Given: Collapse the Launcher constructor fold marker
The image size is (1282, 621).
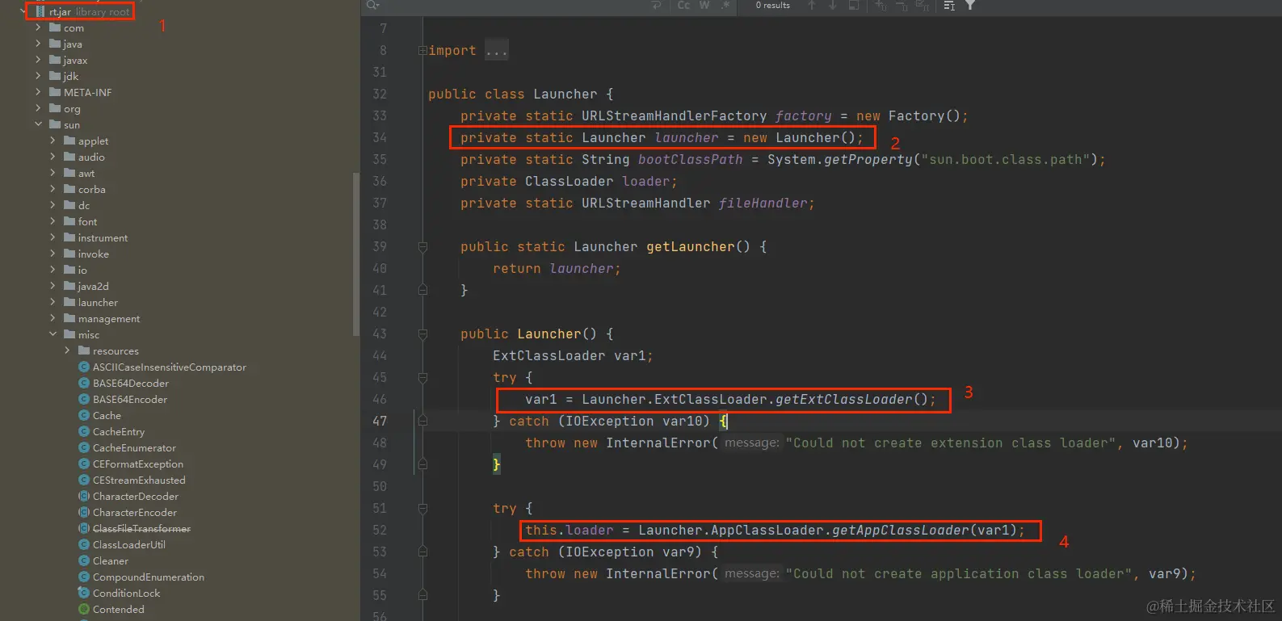Looking at the screenshot, I should click(x=422, y=334).
